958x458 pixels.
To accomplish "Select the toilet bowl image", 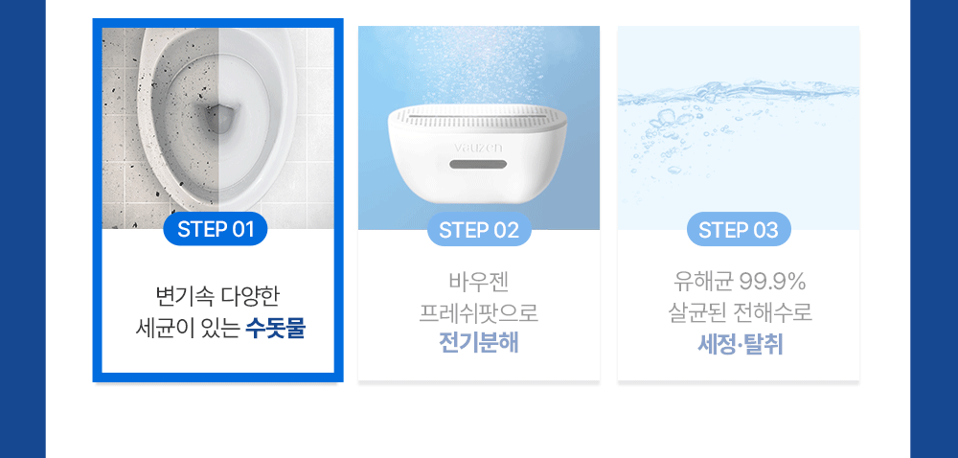I will [x=218, y=128].
